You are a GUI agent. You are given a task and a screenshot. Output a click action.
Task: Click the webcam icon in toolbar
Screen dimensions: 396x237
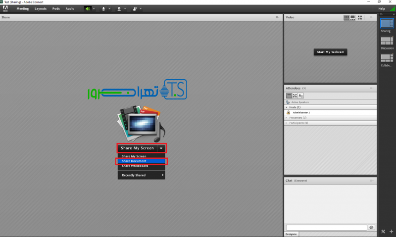click(119, 8)
